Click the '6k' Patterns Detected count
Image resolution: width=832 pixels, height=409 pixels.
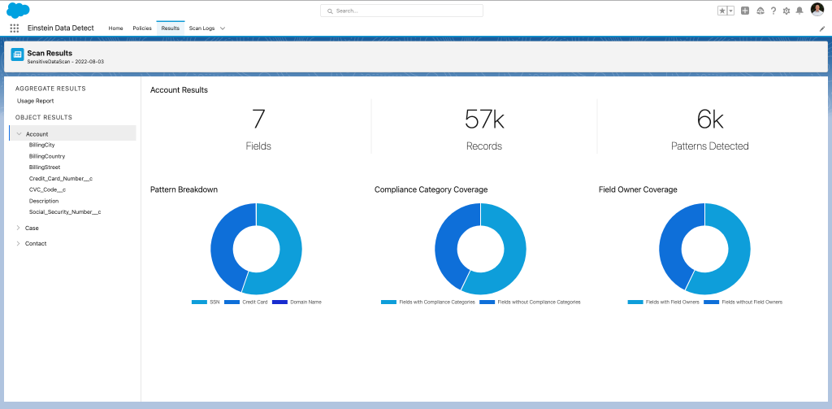[x=710, y=119]
